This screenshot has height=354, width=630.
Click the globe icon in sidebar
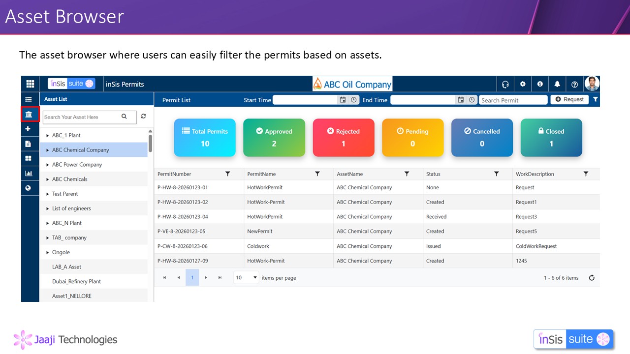coord(29,188)
